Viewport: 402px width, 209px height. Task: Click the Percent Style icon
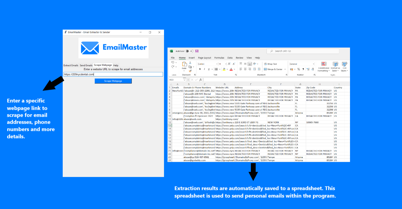(299, 69)
